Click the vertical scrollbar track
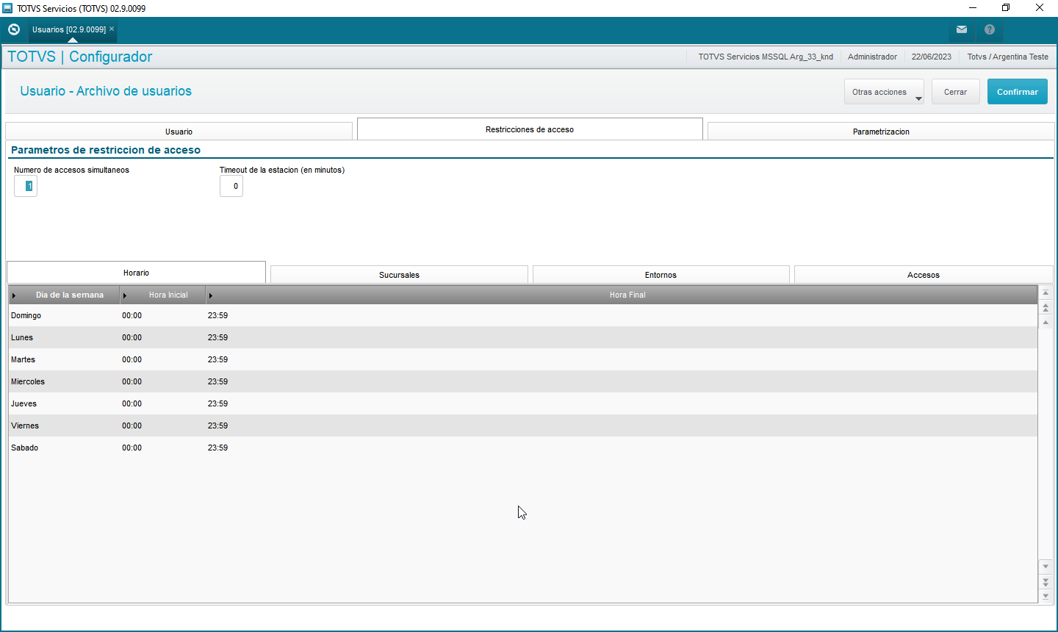 [x=1046, y=445]
